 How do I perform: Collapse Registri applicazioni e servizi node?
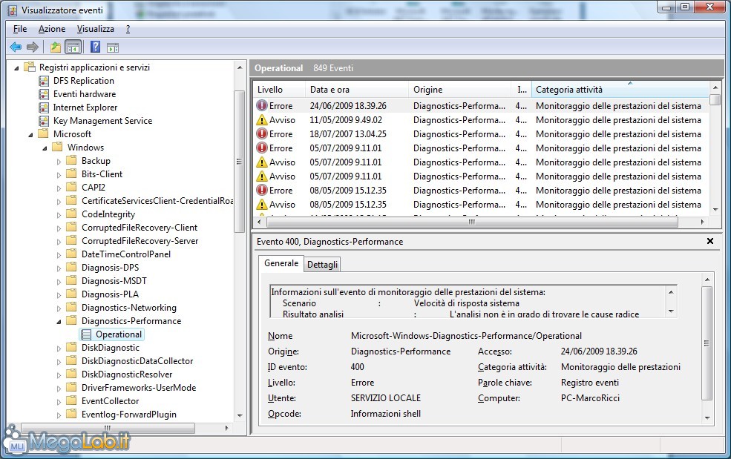tap(17, 68)
